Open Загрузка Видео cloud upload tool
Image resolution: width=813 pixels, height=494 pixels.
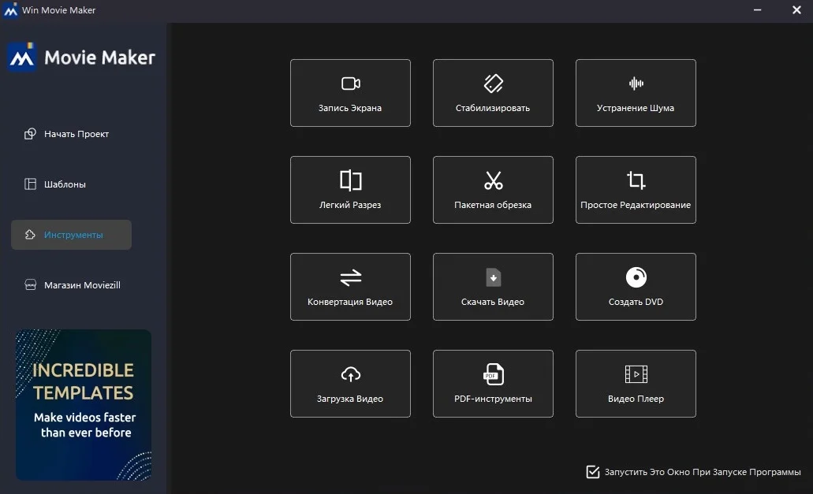350,384
